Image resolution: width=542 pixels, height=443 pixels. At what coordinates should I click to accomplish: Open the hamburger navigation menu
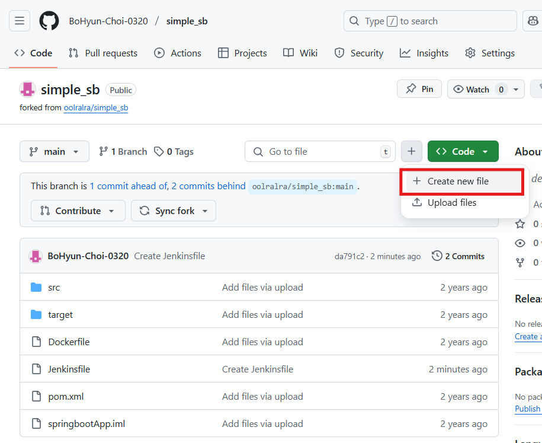click(x=20, y=21)
